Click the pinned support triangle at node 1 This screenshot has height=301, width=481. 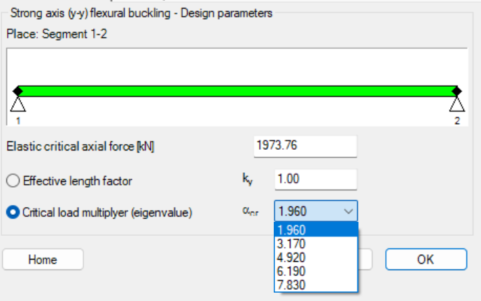pos(18,104)
